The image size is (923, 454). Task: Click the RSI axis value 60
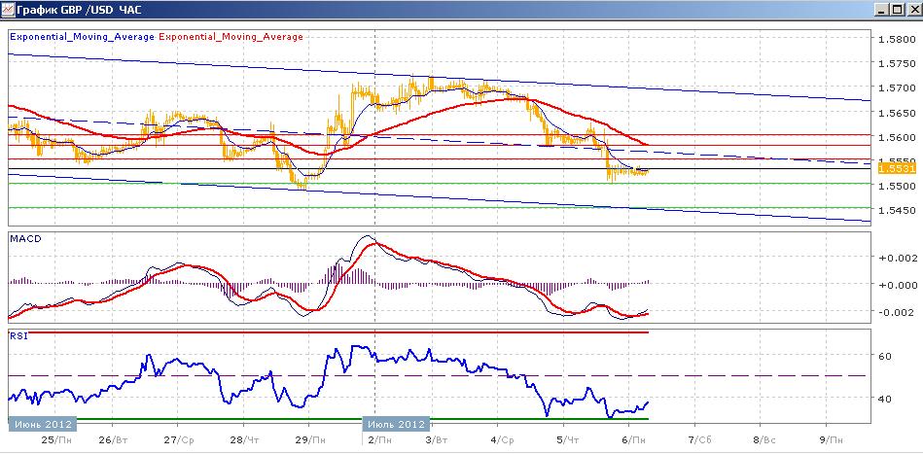pyautogui.click(x=884, y=356)
